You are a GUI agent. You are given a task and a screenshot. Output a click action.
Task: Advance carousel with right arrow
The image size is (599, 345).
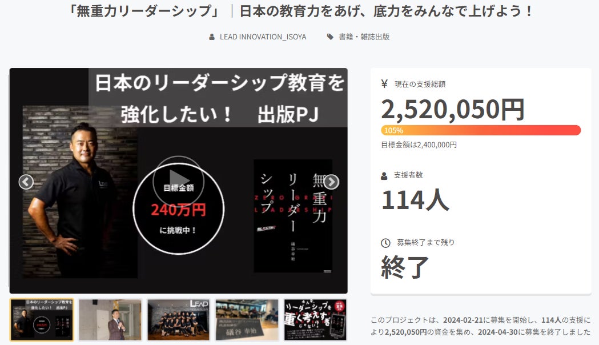pos(331,182)
